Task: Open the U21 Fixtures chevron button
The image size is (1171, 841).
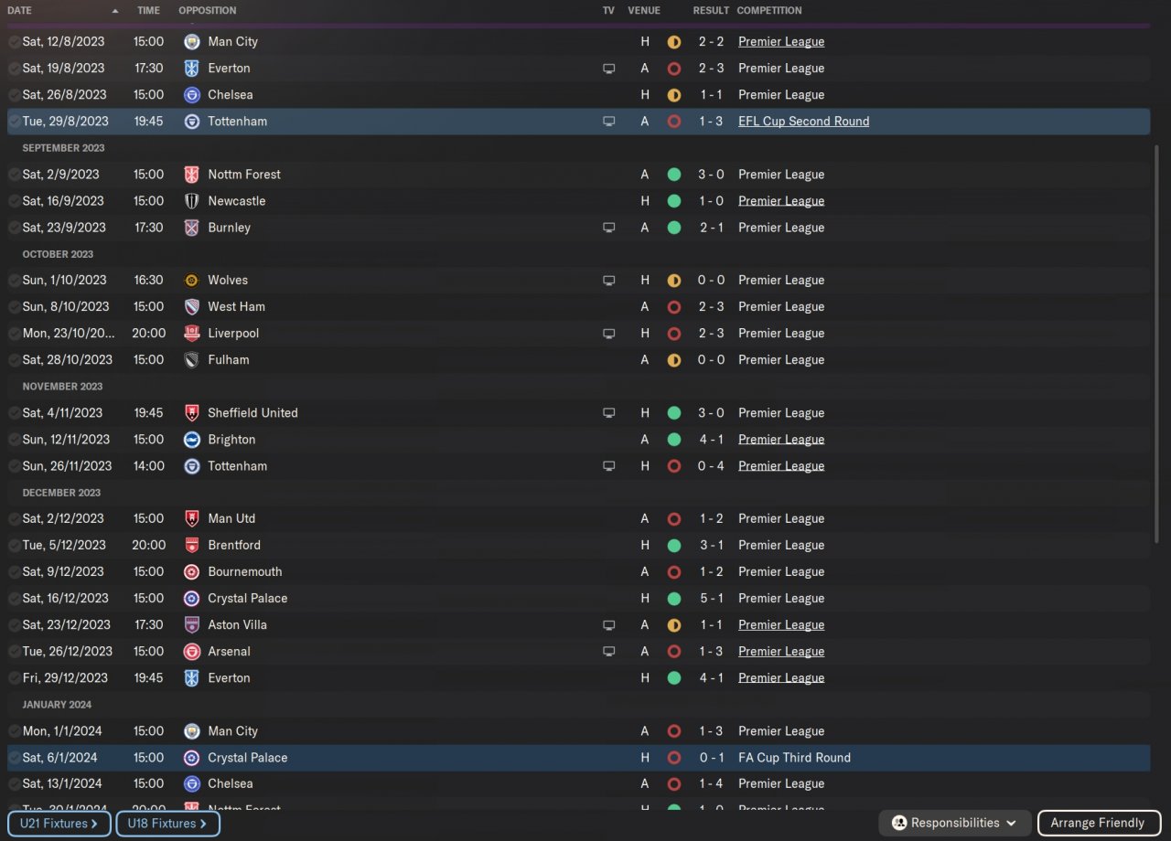Action: [59, 824]
